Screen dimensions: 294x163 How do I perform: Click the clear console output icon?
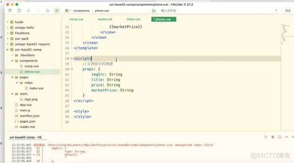280,137
